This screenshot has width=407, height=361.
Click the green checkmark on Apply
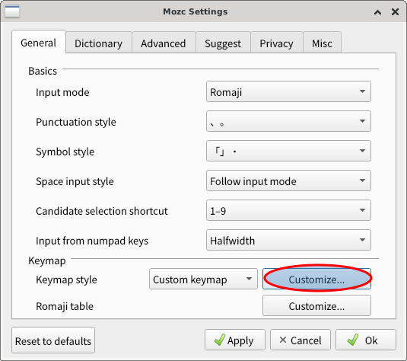click(220, 340)
